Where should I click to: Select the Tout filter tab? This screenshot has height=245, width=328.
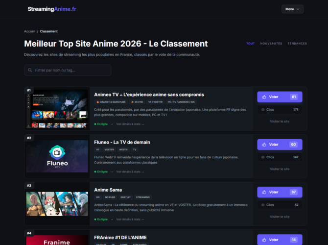250,44
